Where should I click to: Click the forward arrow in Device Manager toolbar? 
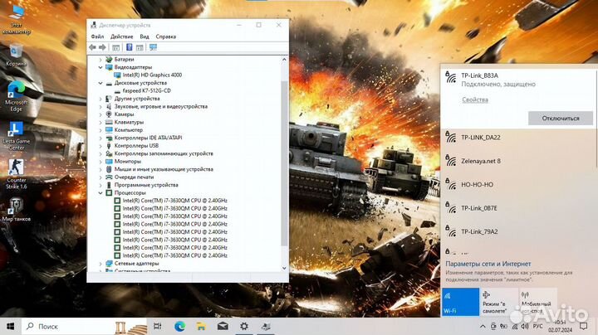(102, 47)
